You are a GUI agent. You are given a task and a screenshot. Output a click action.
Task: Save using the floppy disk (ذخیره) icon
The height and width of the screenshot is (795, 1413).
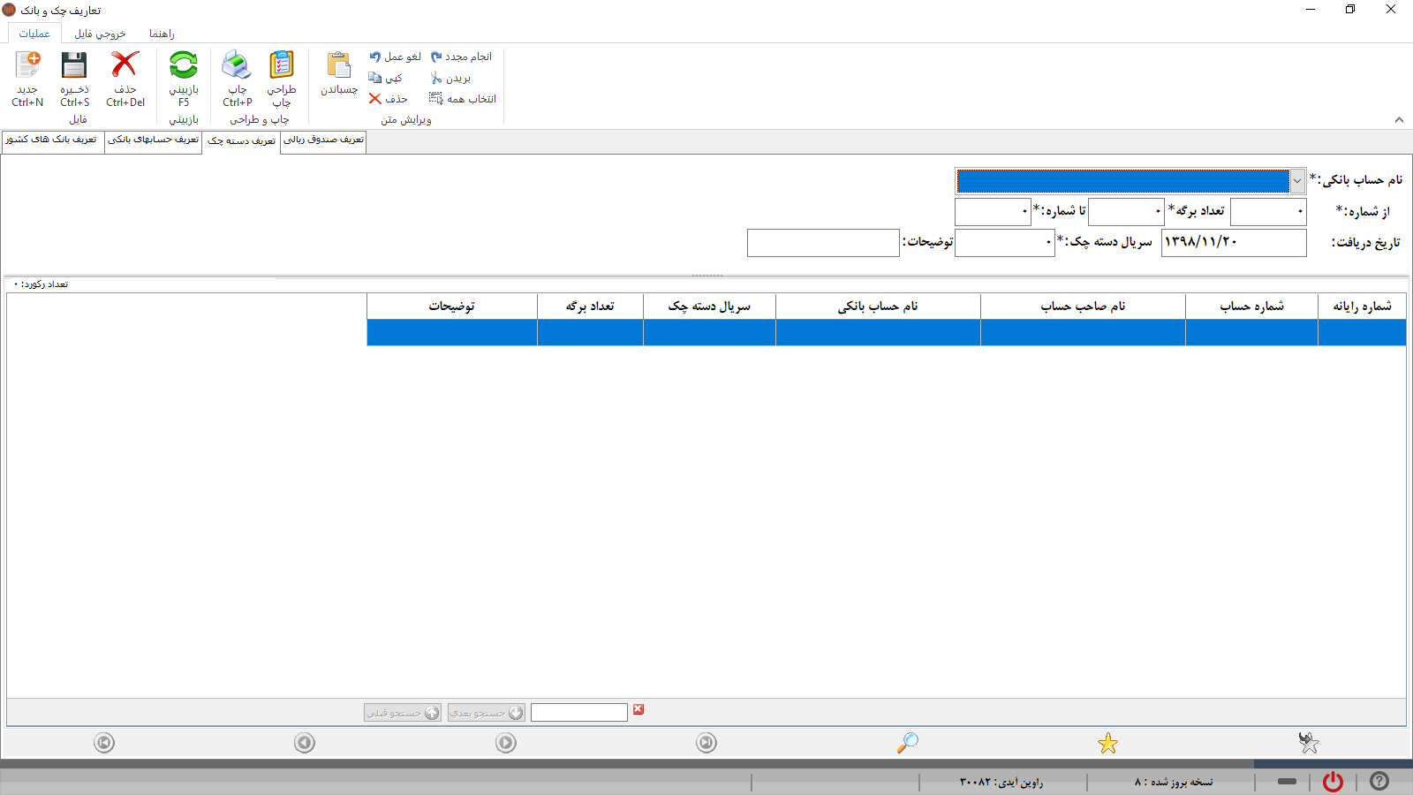pos(74,67)
